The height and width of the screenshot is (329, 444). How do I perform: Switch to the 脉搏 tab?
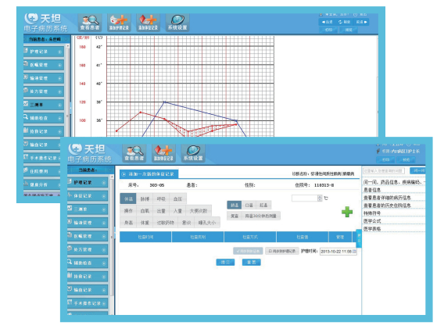145,199
